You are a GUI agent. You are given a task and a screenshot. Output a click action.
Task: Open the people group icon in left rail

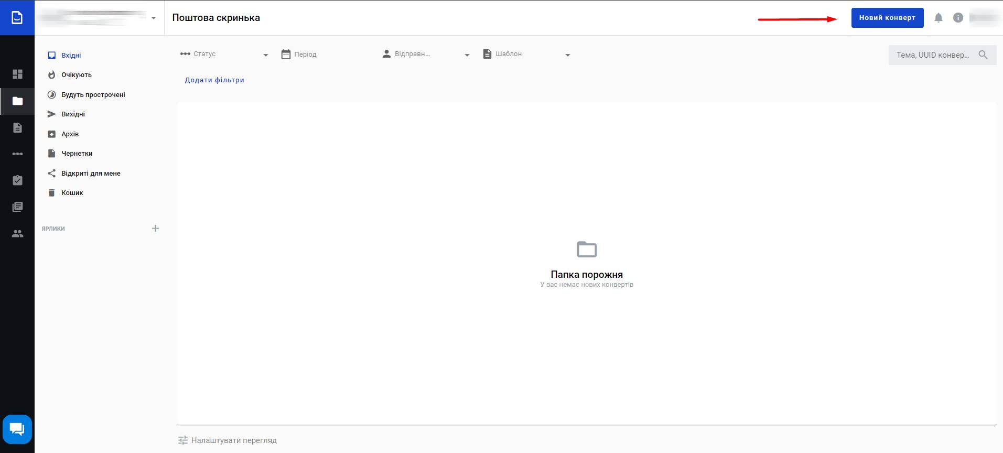pos(17,234)
